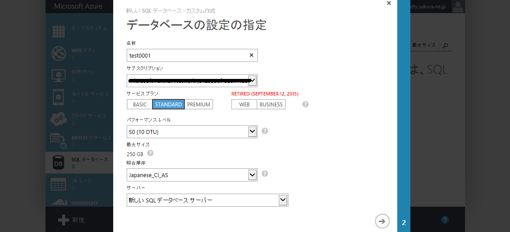
Task: Click the すべてのアイテム sidebar label
Action: click(x=89, y=28)
